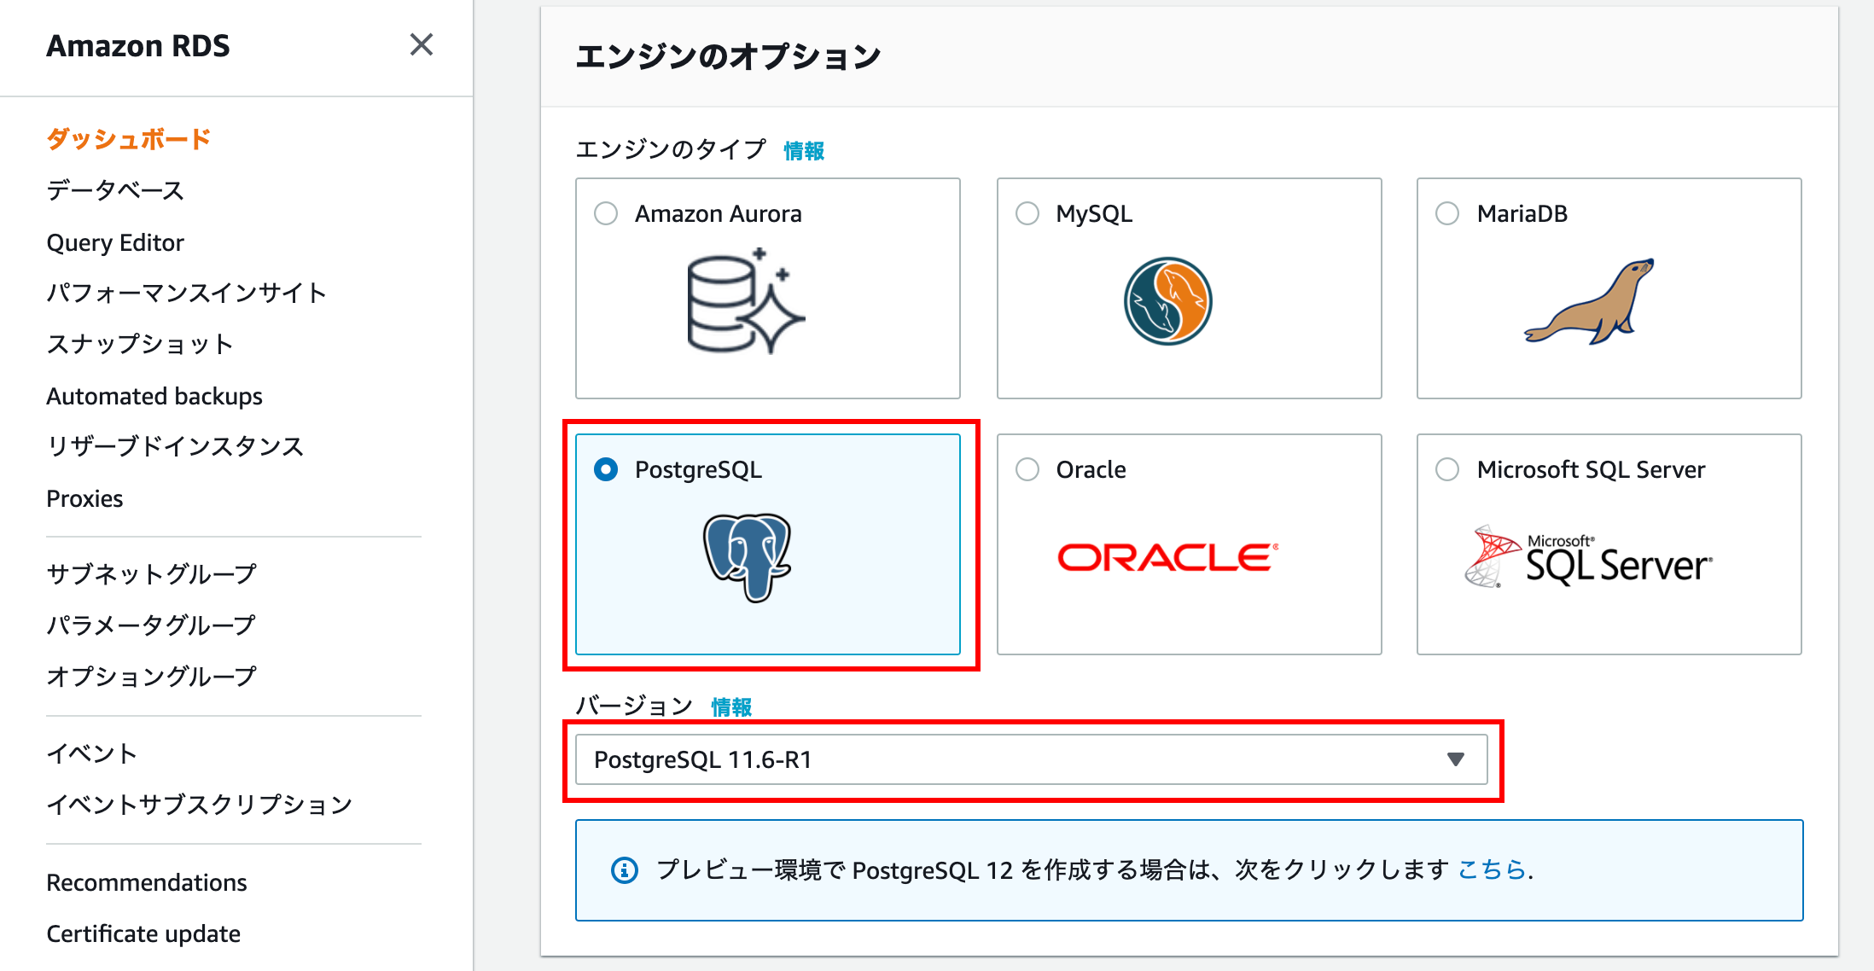Close the Amazon RDS sidebar

(422, 44)
